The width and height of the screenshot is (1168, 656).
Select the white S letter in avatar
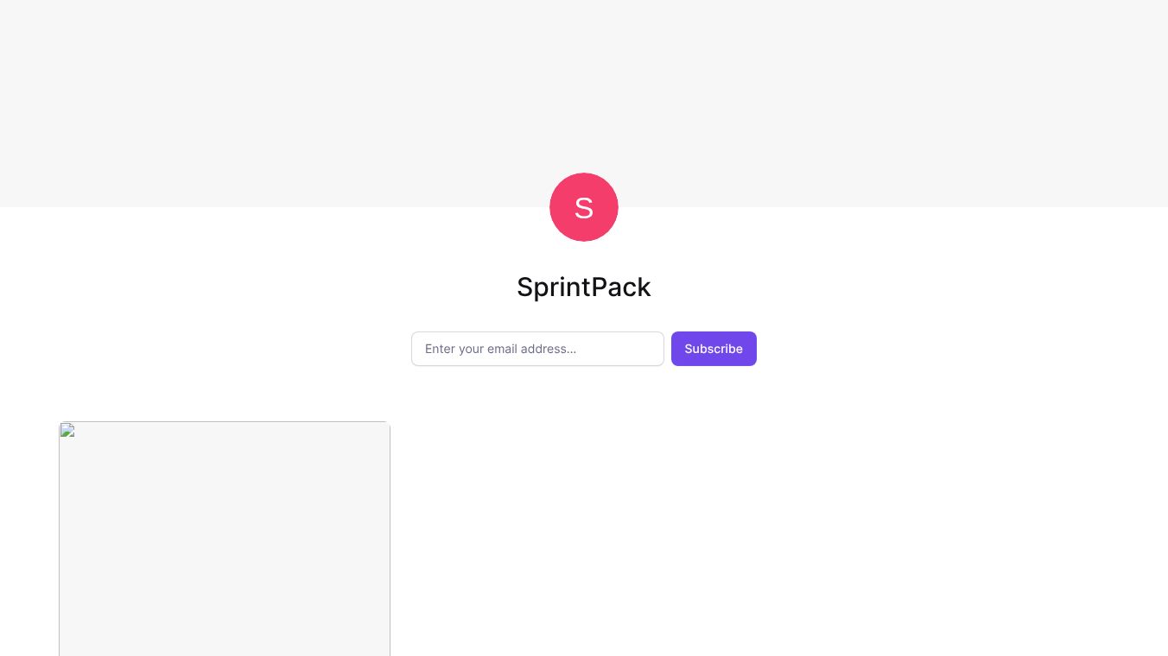[584, 208]
